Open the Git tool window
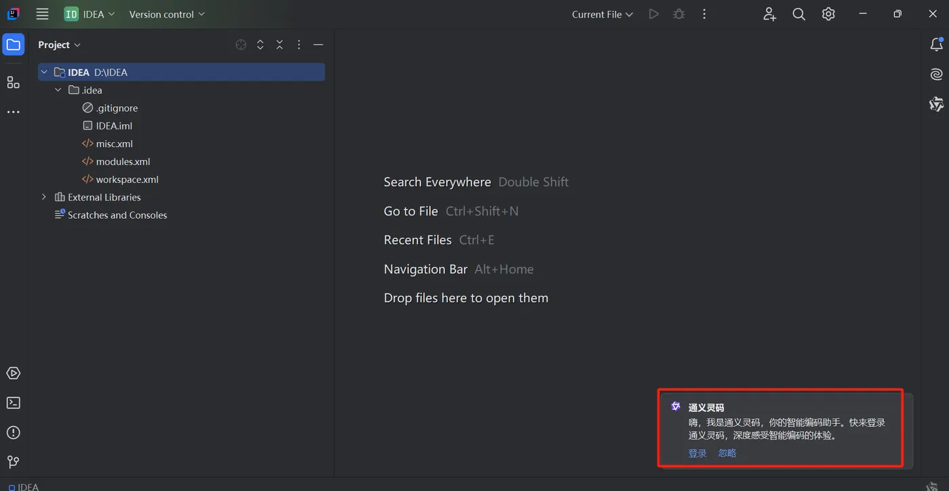Viewport: 949px width, 491px height. pyautogui.click(x=13, y=462)
